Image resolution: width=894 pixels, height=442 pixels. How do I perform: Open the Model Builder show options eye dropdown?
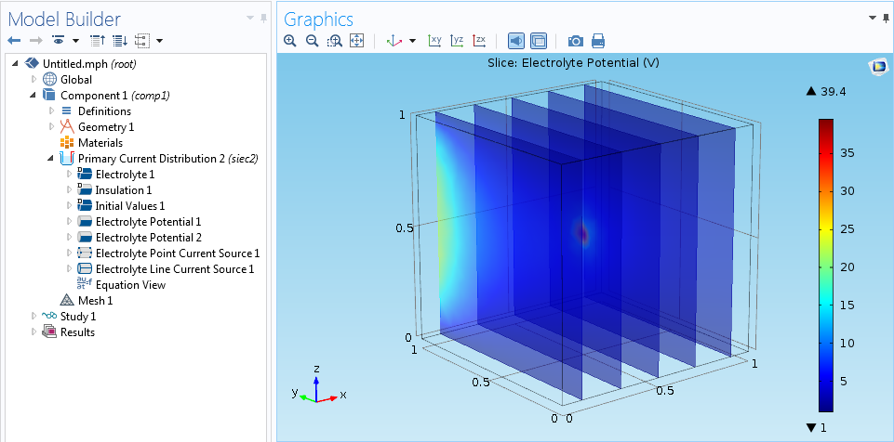75,41
